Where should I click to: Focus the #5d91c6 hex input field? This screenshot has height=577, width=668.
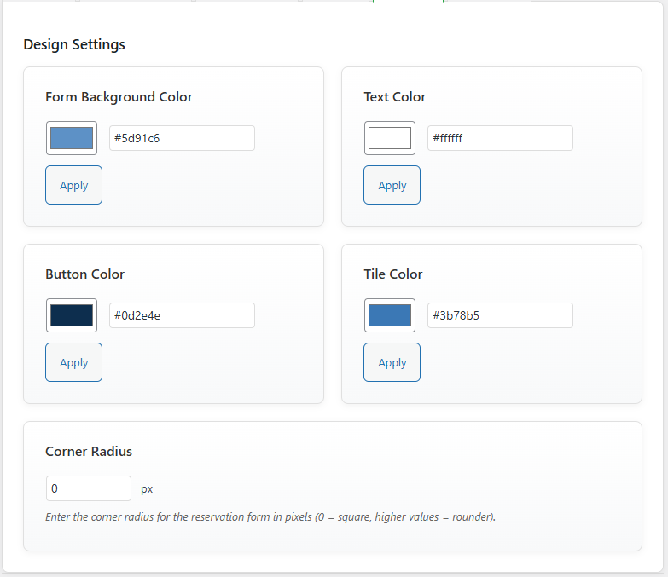point(182,138)
